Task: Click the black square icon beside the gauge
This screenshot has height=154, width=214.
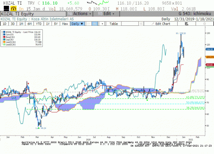Action: 6,8
